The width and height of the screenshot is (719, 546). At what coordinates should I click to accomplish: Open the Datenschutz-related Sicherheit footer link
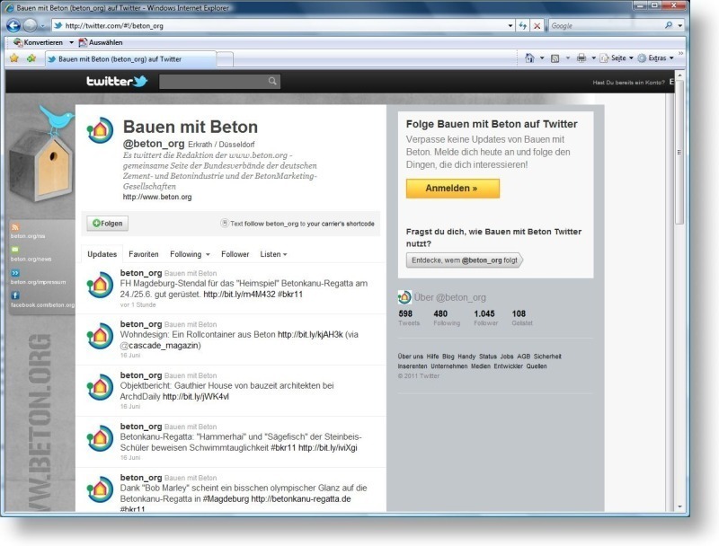(x=547, y=357)
